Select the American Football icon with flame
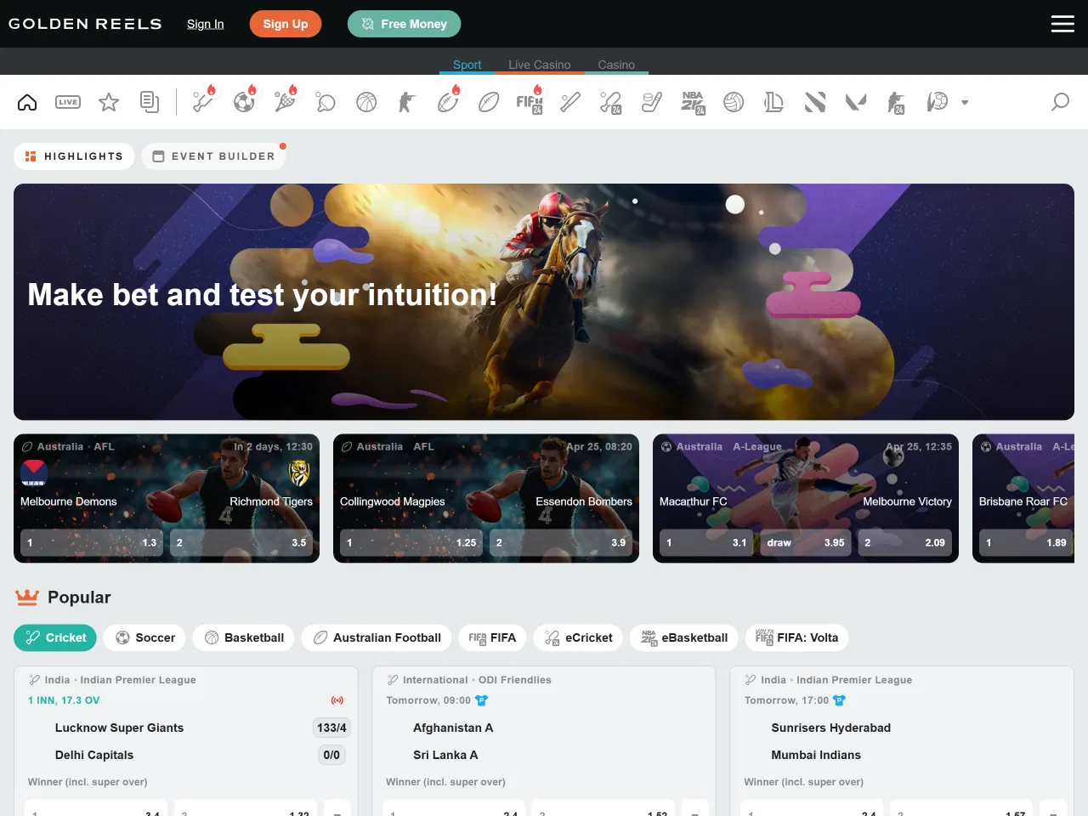 tap(448, 101)
